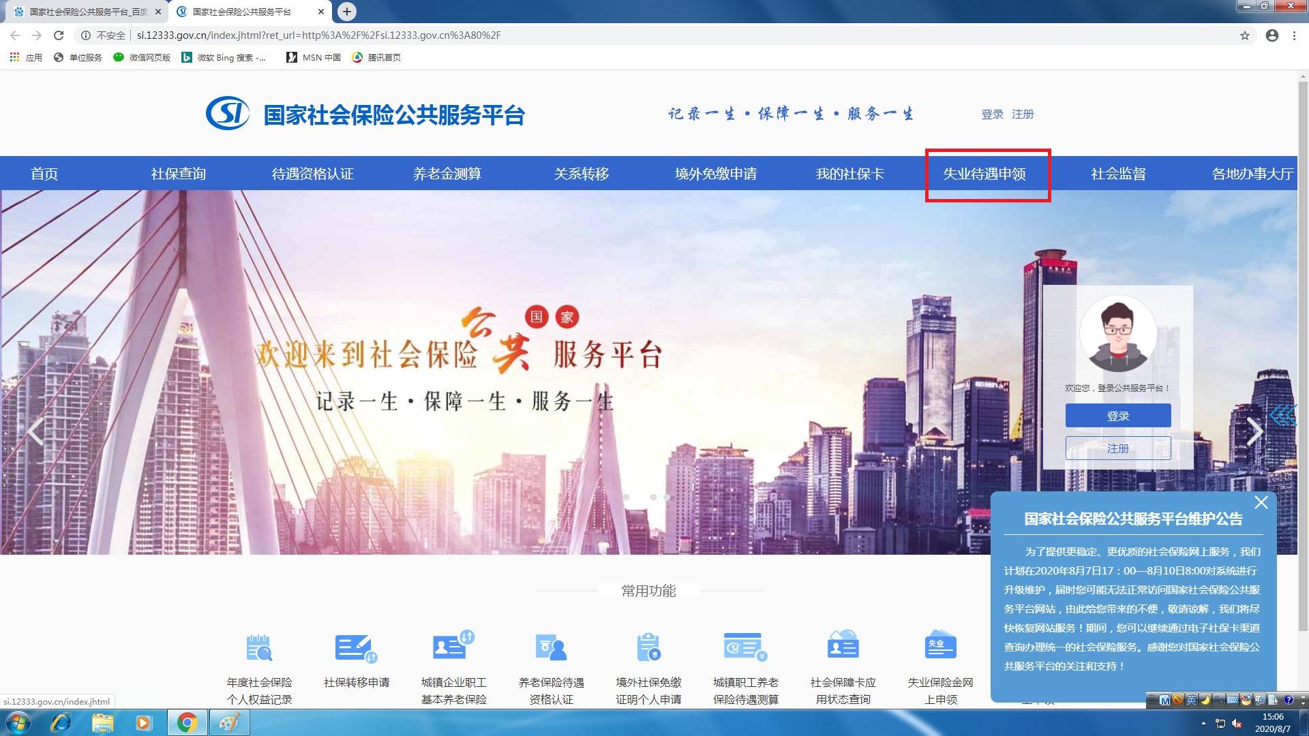Click 注册 button in login panel
The image size is (1309, 736).
[1118, 448]
